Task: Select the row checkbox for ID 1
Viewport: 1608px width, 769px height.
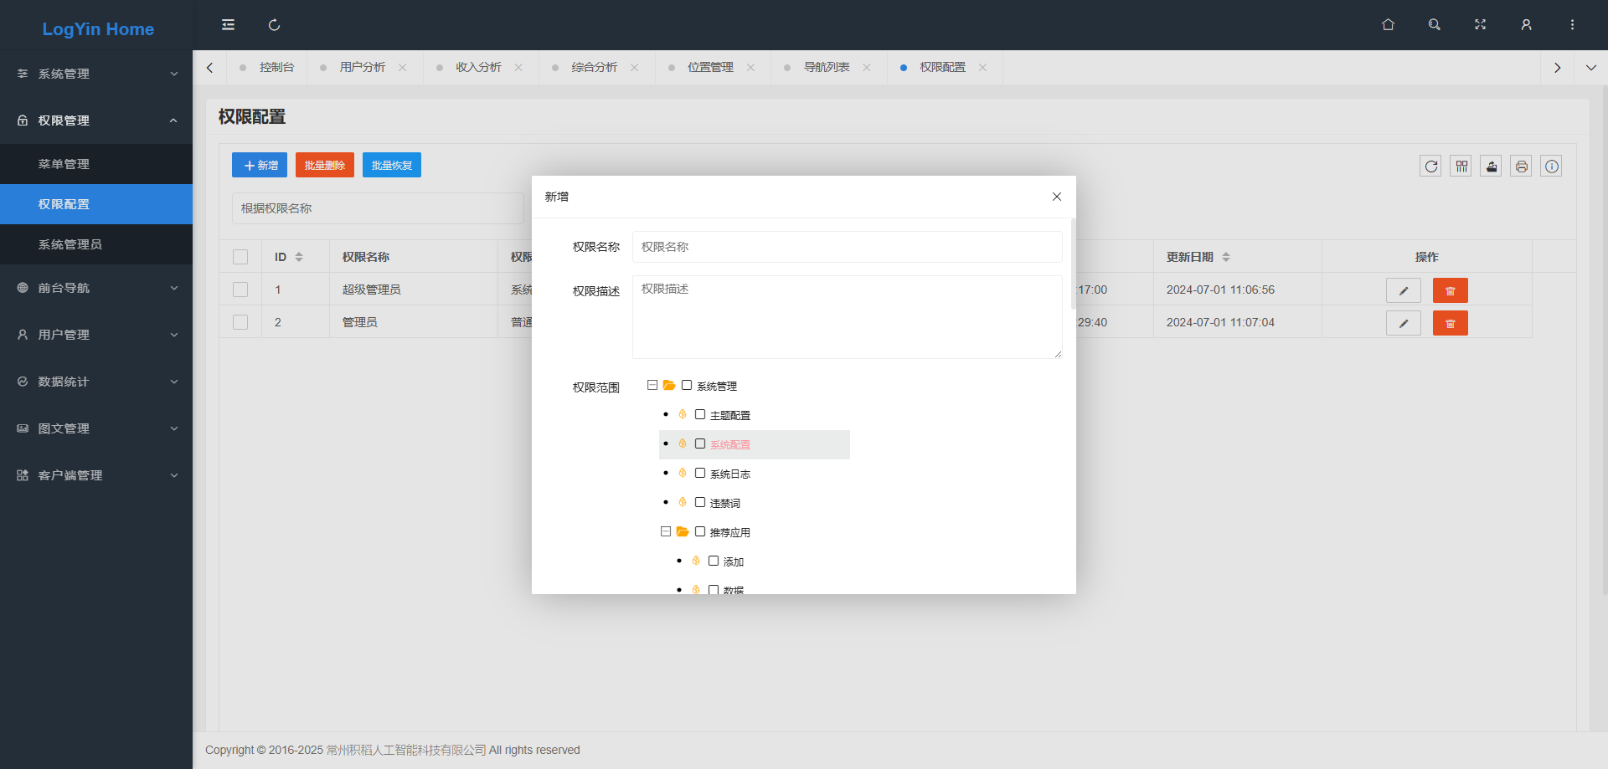Action: 240,290
